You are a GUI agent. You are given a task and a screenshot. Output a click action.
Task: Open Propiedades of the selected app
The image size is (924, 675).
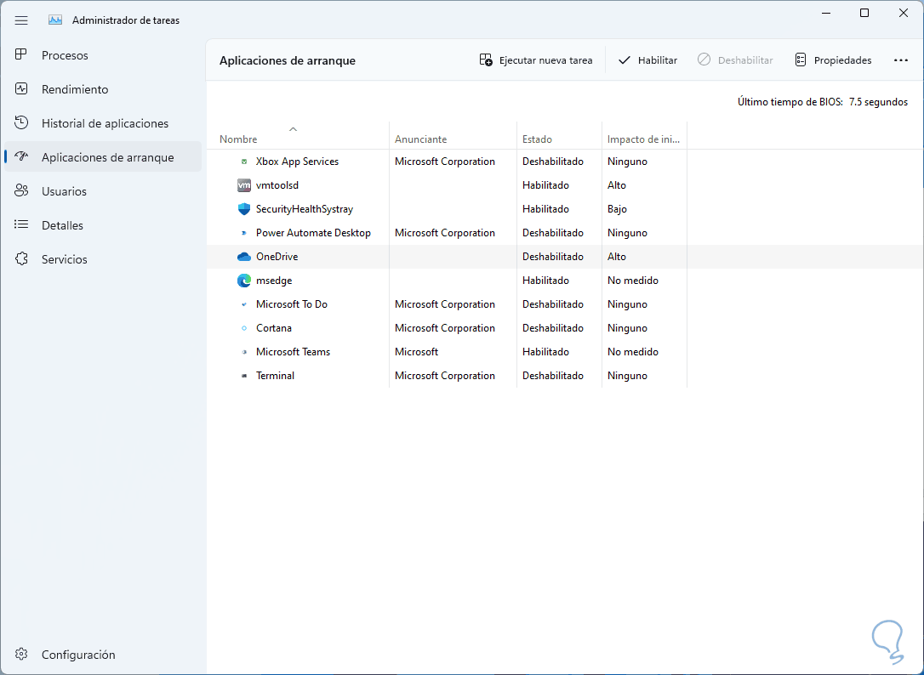(x=833, y=60)
